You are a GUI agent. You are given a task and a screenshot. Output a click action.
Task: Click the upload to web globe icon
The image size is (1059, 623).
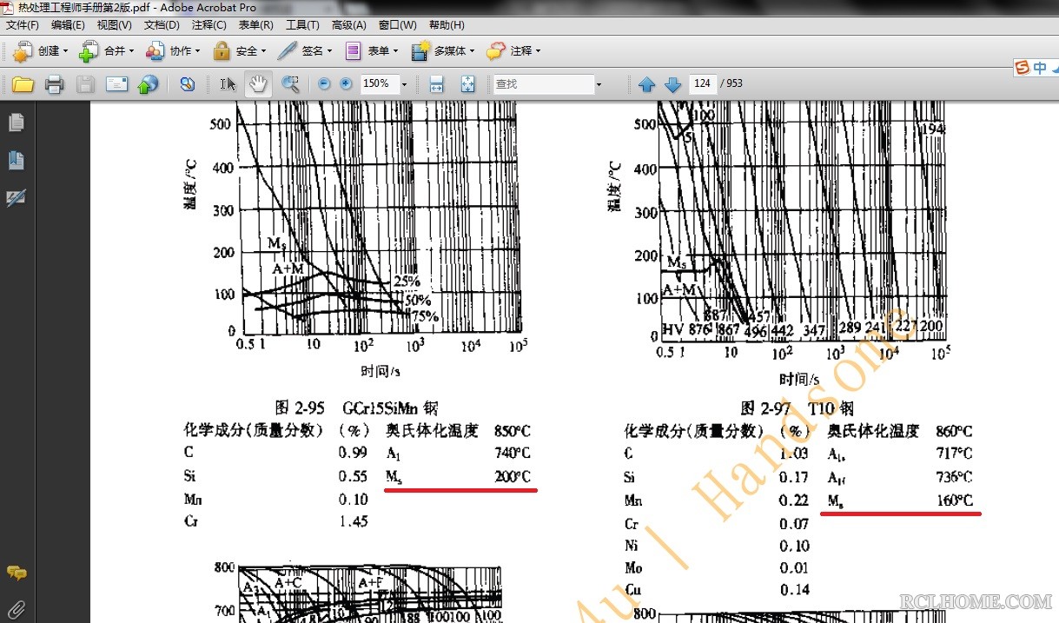pos(148,84)
